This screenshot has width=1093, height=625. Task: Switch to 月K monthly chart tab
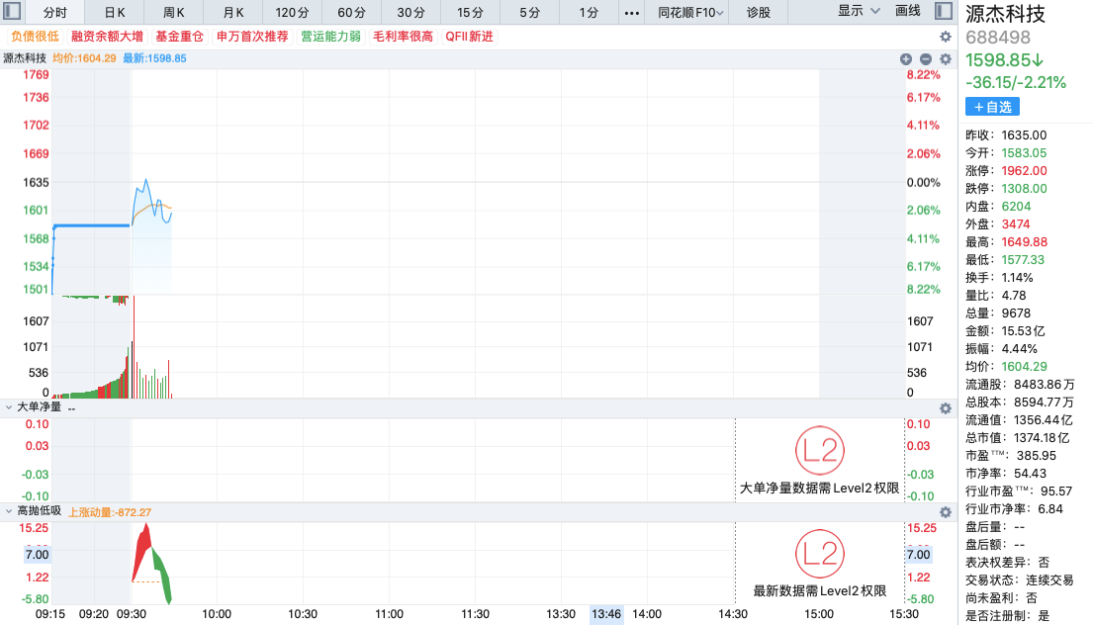233,13
